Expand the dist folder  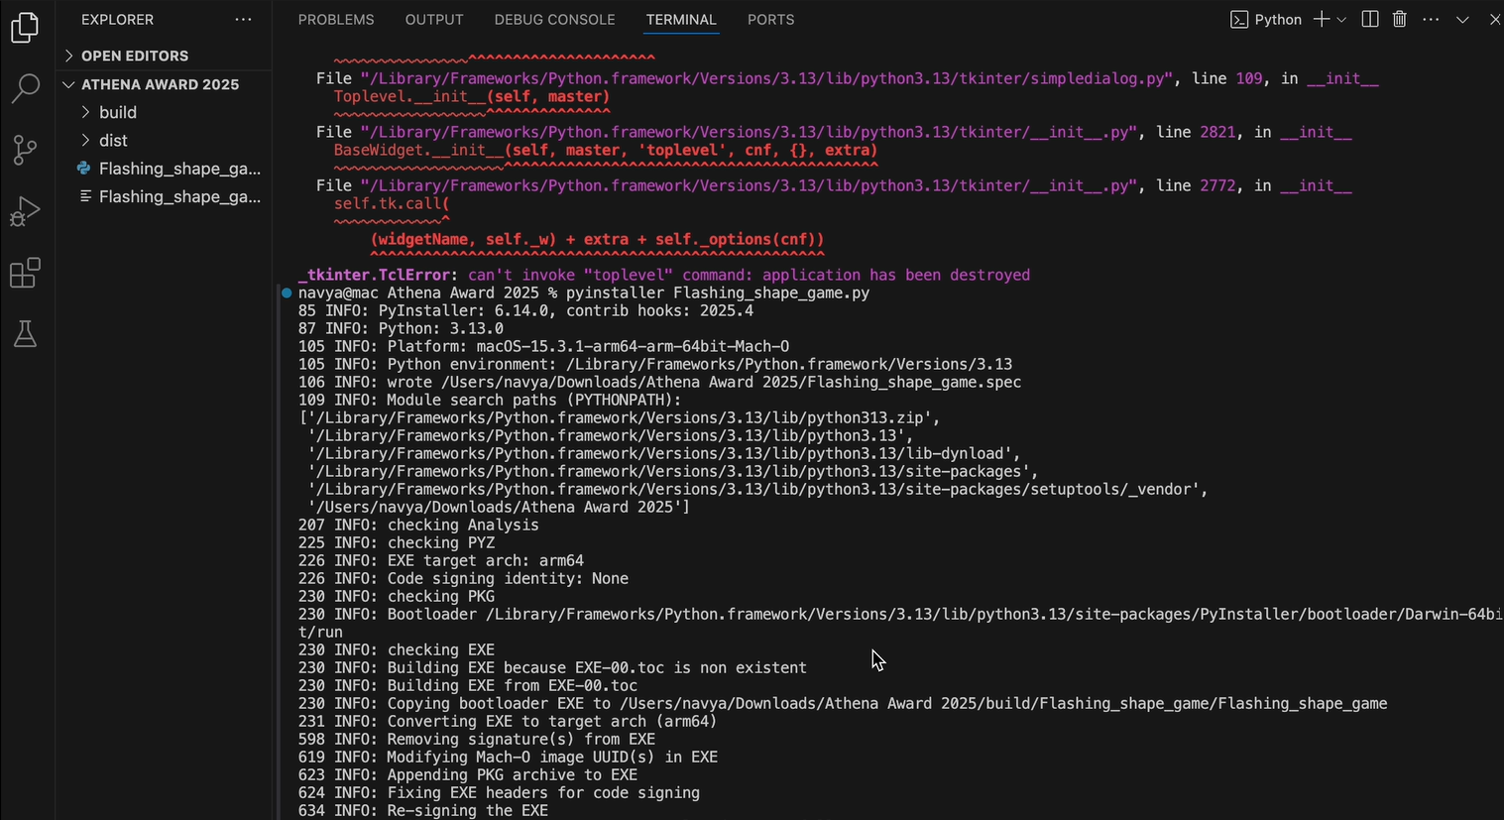164,140
